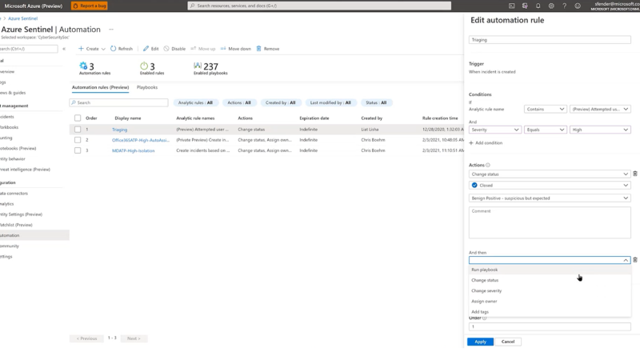Open the Create dropdown in toolbar

click(x=92, y=49)
